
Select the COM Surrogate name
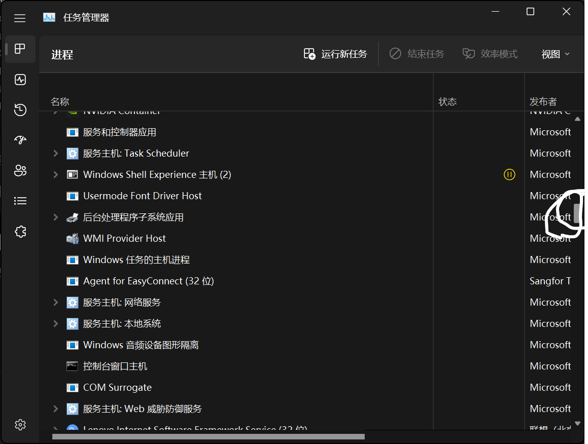click(117, 387)
